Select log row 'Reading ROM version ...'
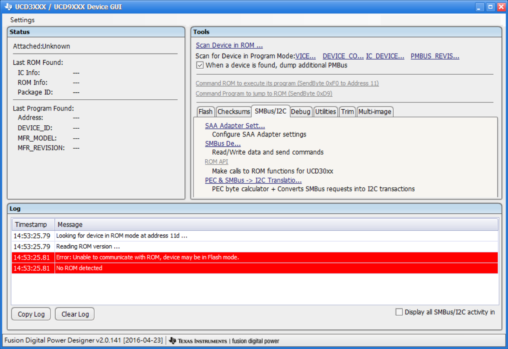Screen dimensions: 508x349 tap(255, 247)
